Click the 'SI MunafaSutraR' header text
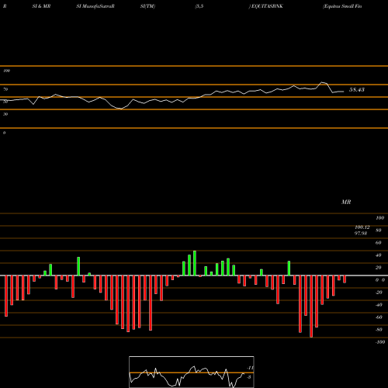388x388 pixels. click(x=95, y=6)
